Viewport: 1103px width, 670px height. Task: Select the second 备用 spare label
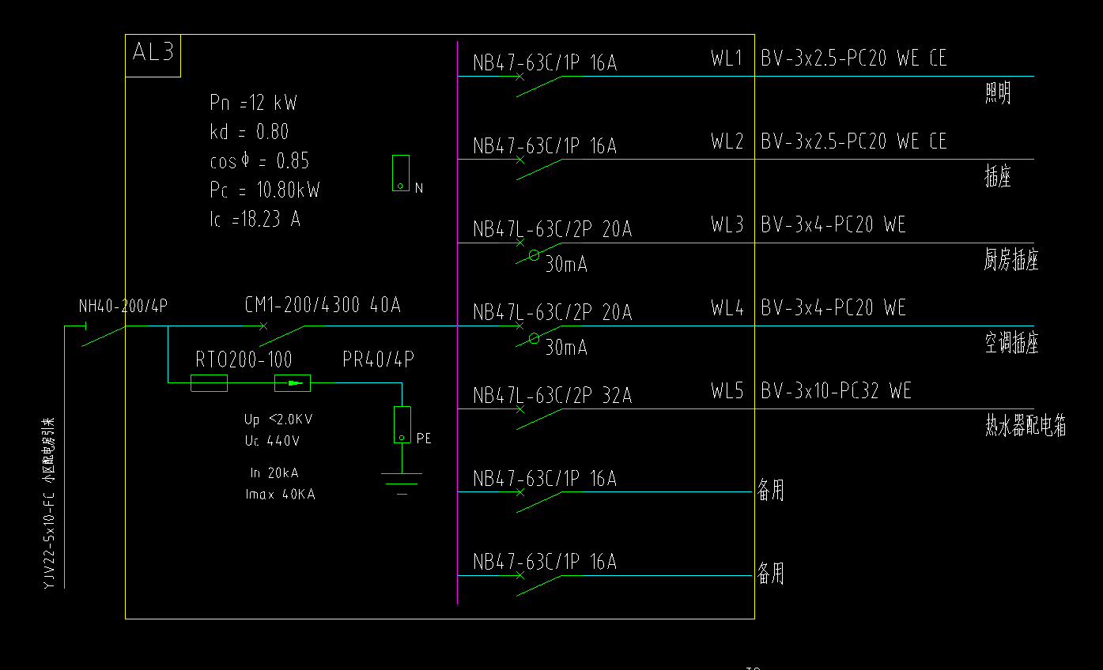(x=771, y=574)
